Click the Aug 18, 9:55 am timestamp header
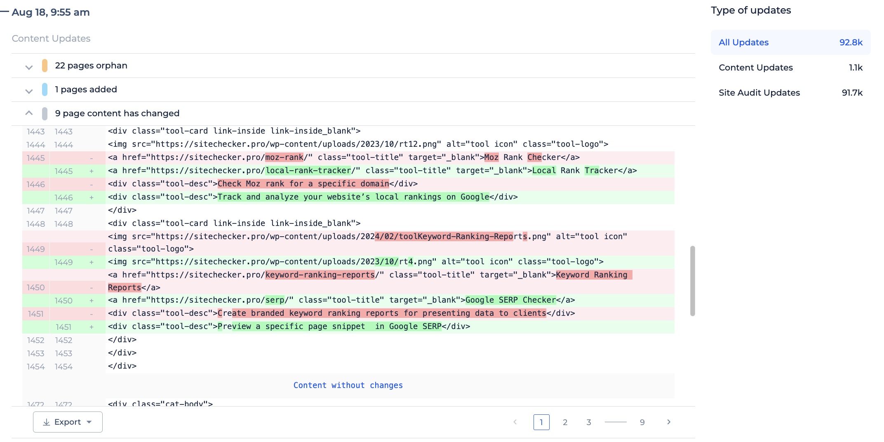This screenshot has height=442, width=884. tap(51, 12)
